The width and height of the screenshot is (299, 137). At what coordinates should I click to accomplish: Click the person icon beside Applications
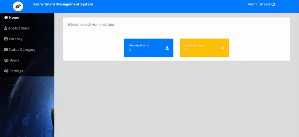pyautogui.click(x=6, y=28)
